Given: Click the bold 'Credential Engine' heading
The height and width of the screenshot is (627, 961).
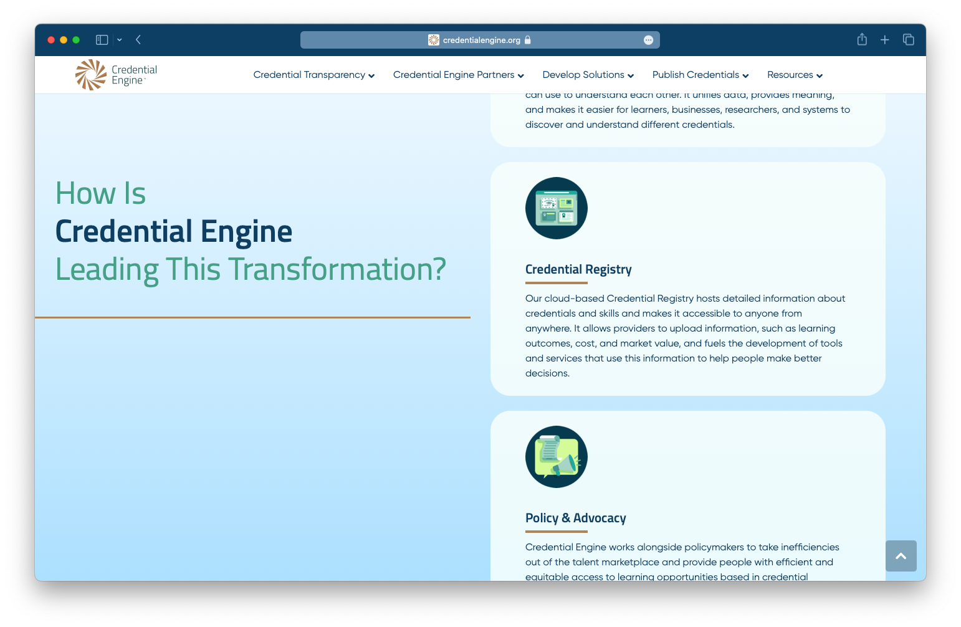Looking at the screenshot, I should [174, 231].
